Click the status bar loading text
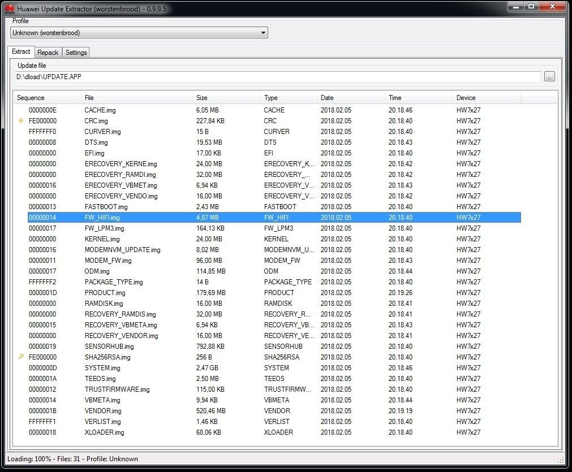 pyautogui.click(x=72, y=459)
